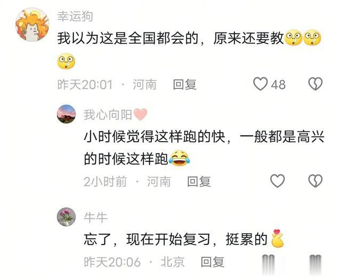Dislike 幸运狗's comment with broken heart
This screenshot has height=279, width=341.
click(x=315, y=84)
